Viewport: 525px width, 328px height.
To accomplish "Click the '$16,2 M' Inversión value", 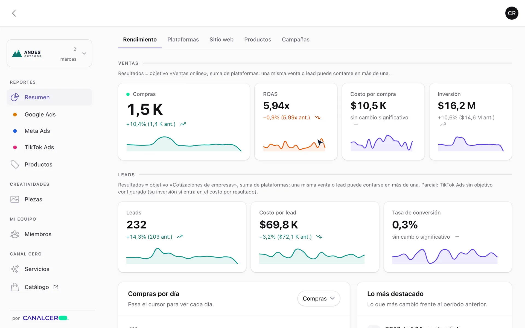I will point(457,106).
